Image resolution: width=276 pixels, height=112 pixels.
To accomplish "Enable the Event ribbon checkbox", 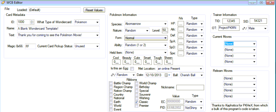I will click(x=111, y=109).
